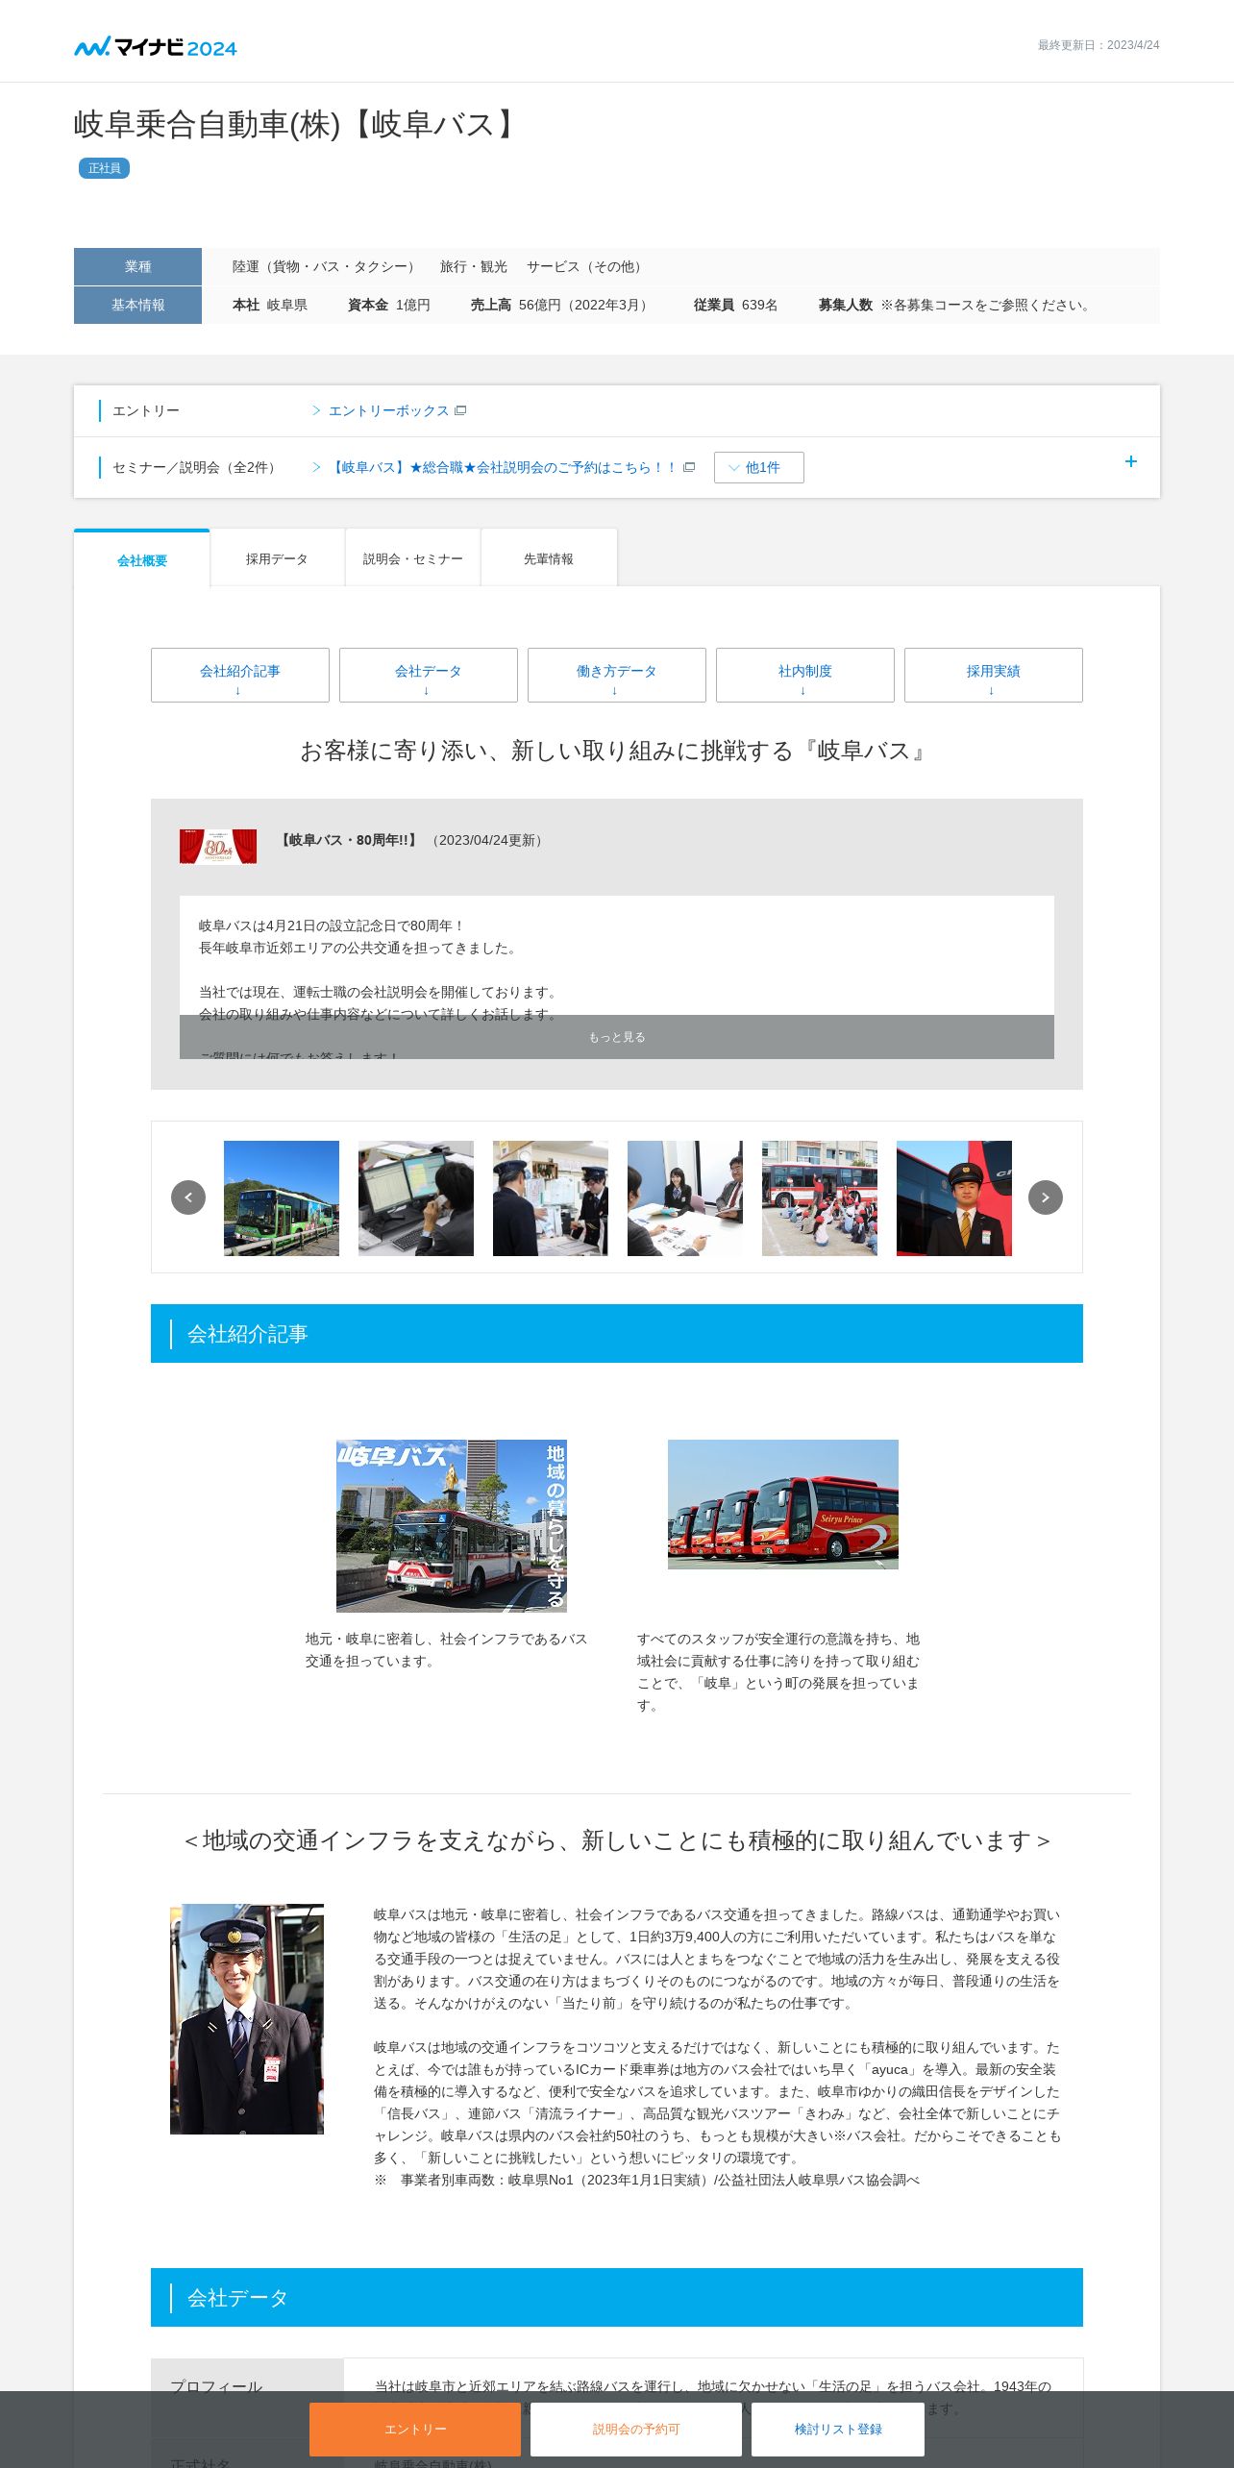
Task: Click the external-link icon after seminar link
Action: [x=689, y=467]
